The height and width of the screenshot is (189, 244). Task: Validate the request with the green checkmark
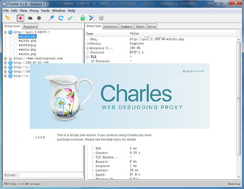tap(70, 18)
